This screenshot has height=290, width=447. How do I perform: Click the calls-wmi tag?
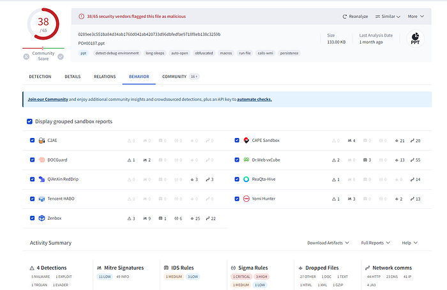266,53
